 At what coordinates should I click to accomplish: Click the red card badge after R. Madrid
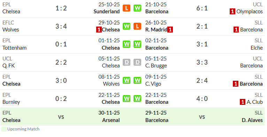click(x=170, y=30)
